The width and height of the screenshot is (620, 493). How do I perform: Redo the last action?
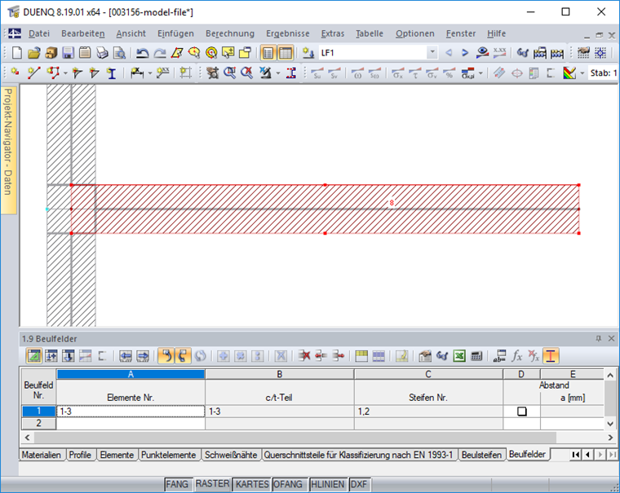(160, 52)
